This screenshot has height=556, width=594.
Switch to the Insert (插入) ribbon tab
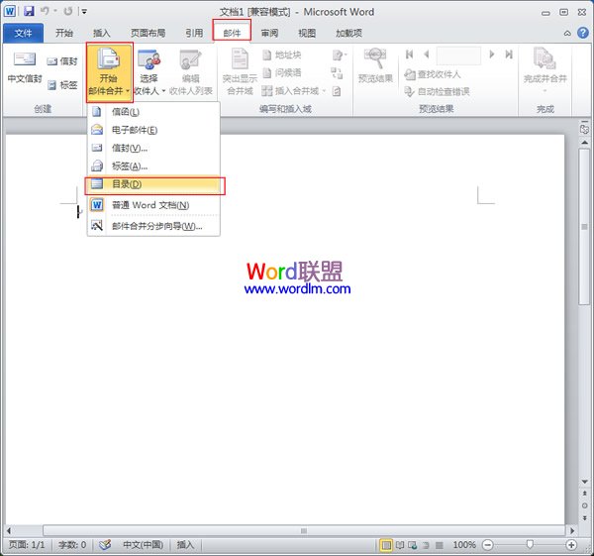tap(101, 33)
